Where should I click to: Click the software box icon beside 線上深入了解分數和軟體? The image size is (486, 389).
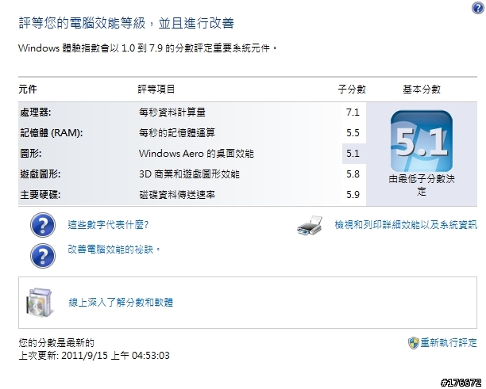pyautogui.click(x=39, y=303)
